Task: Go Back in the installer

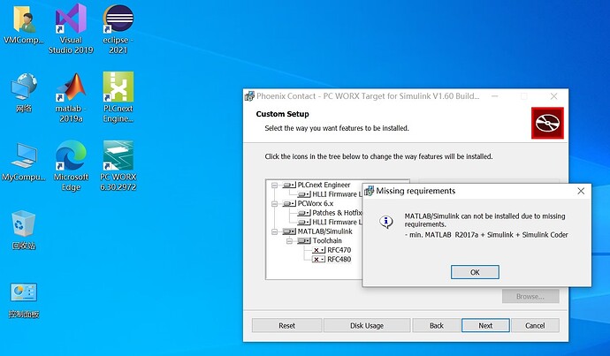Action: coord(436,326)
